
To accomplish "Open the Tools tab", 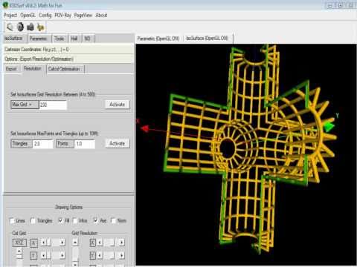I will (59, 39).
